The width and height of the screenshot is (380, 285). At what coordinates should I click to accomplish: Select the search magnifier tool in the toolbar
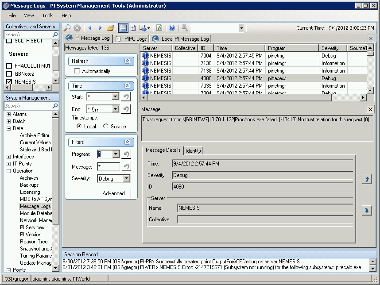[66, 28]
